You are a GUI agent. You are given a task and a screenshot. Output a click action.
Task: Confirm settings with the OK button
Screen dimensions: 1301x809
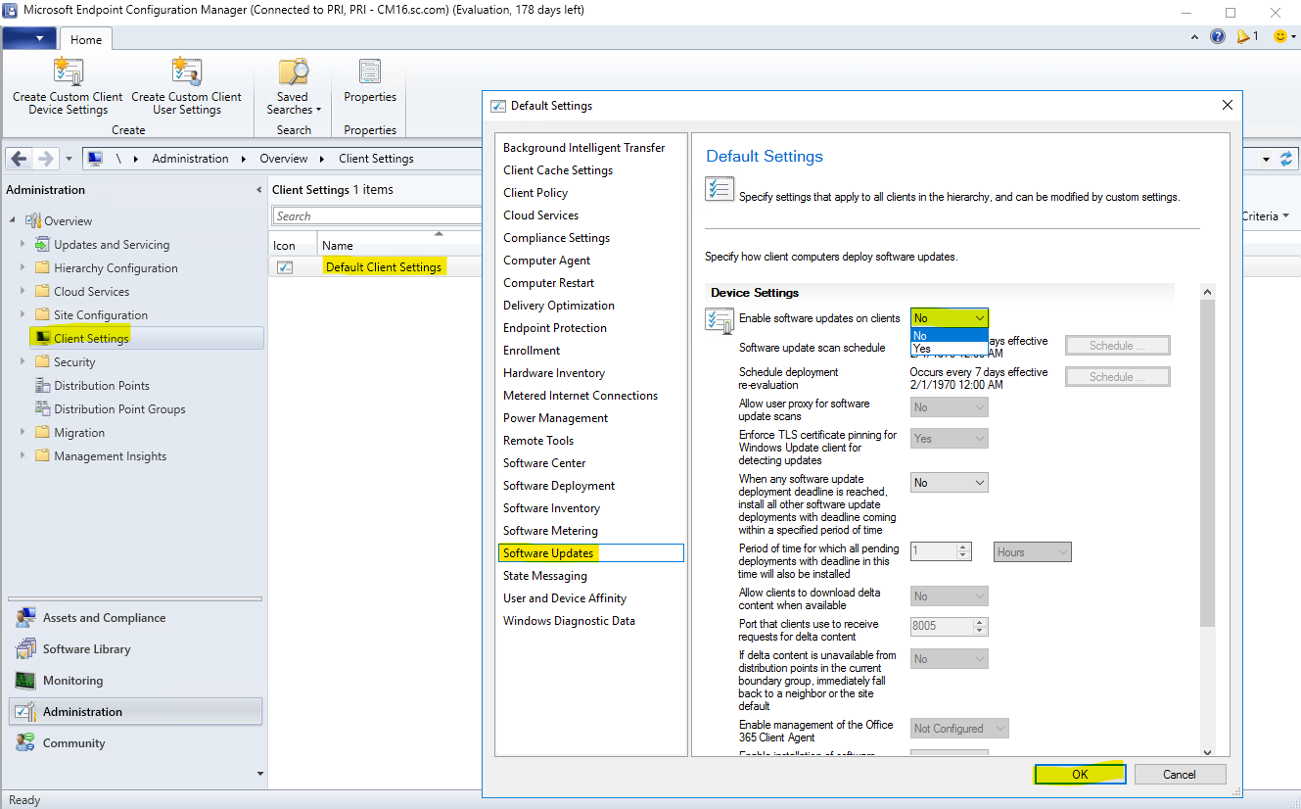pos(1079,774)
